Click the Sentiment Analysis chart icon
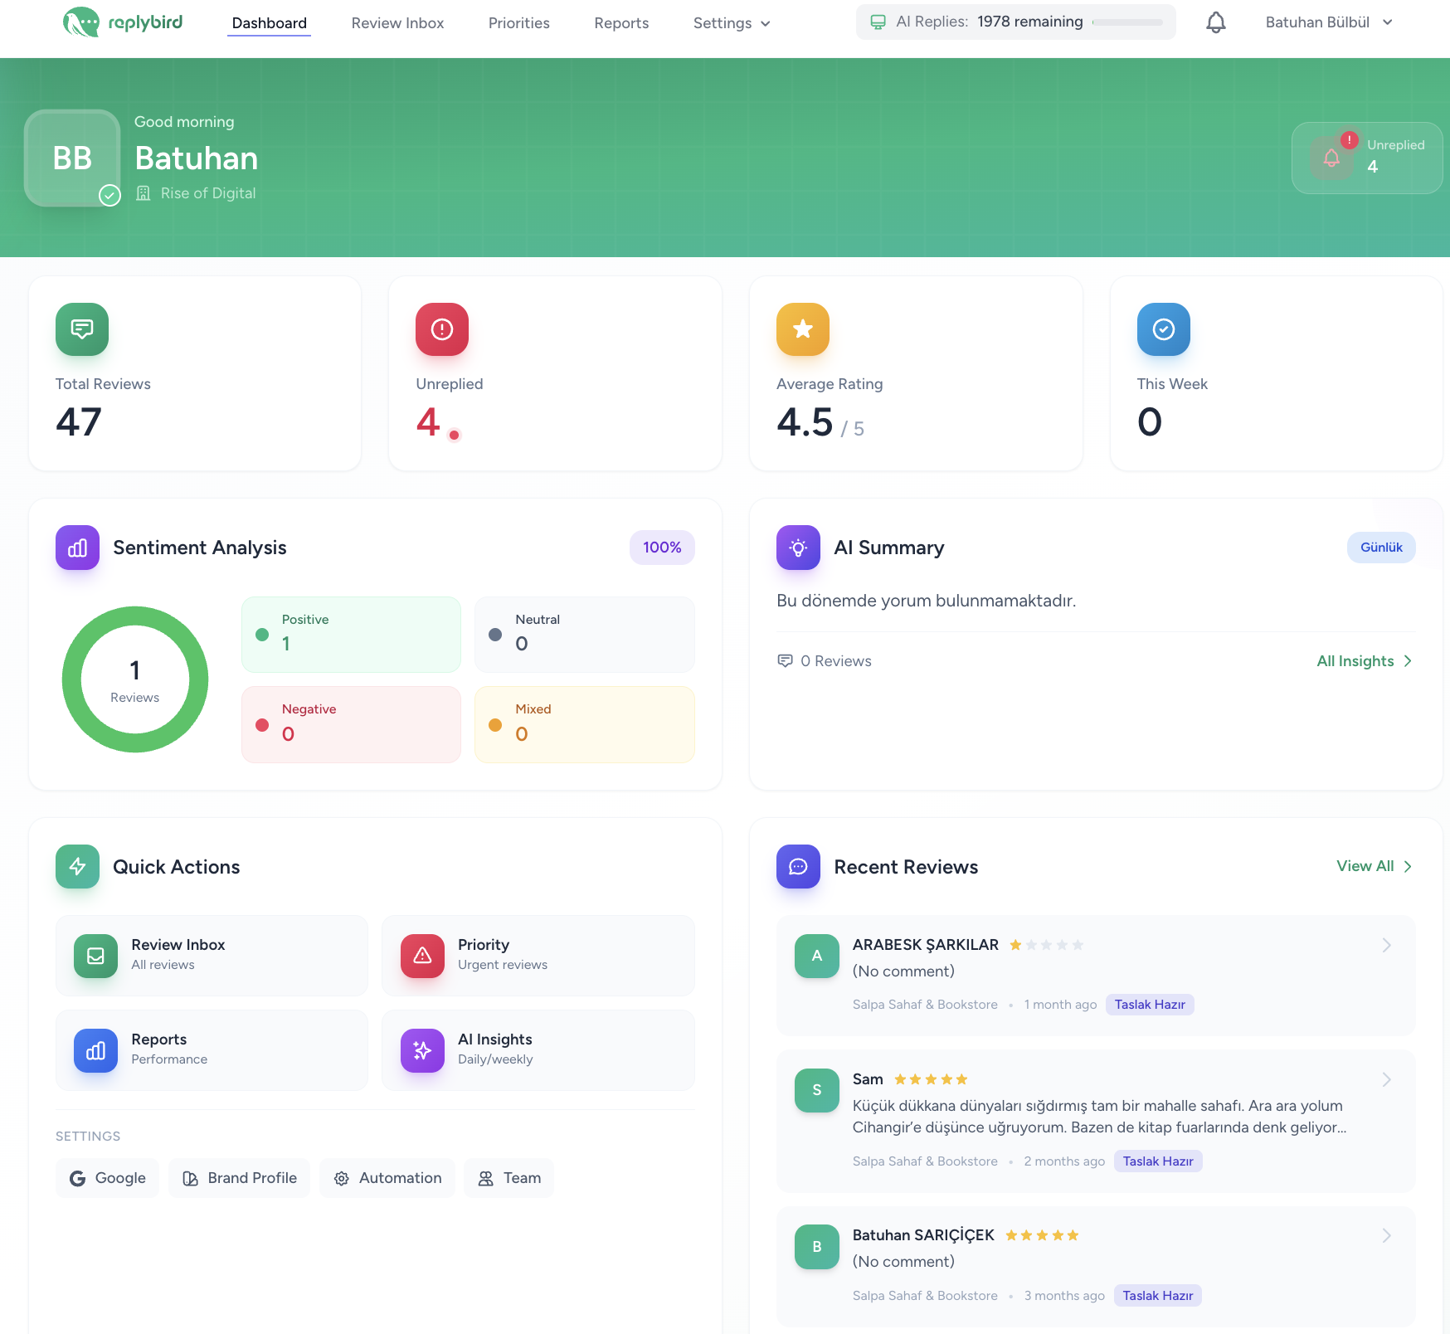The height and width of the screenshot is (1334, 1450). pos(76,548)
